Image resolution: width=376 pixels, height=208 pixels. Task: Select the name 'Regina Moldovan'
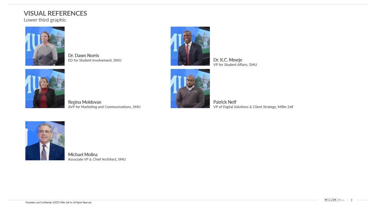(85, 102)
